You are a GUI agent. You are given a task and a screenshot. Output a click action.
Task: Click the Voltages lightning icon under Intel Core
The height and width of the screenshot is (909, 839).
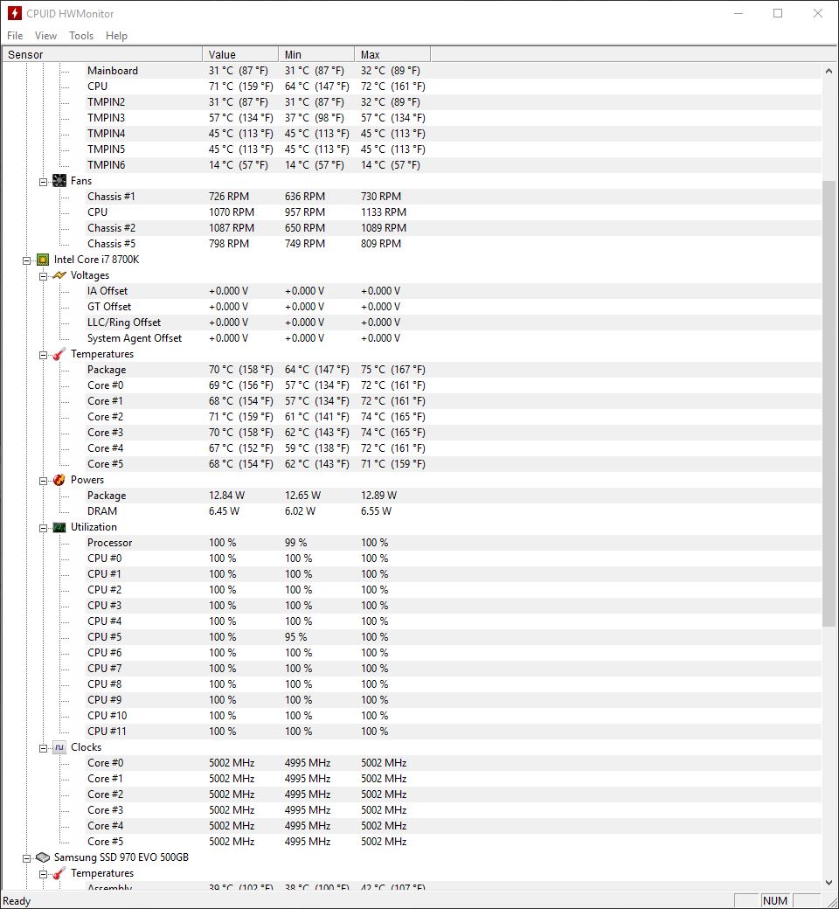pyautogui.click(x=59, y=275)
